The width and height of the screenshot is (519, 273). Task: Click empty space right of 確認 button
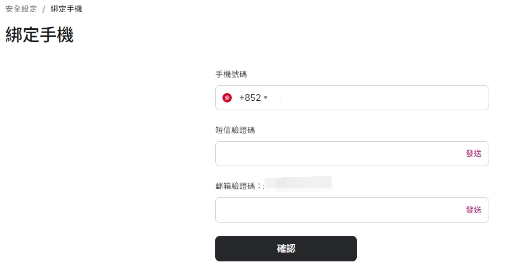(x=423, y=249)
